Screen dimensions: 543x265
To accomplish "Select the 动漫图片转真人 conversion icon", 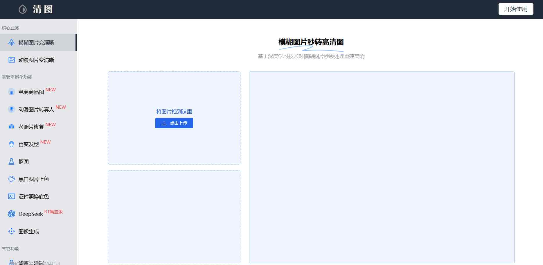I will click(11, 109).
